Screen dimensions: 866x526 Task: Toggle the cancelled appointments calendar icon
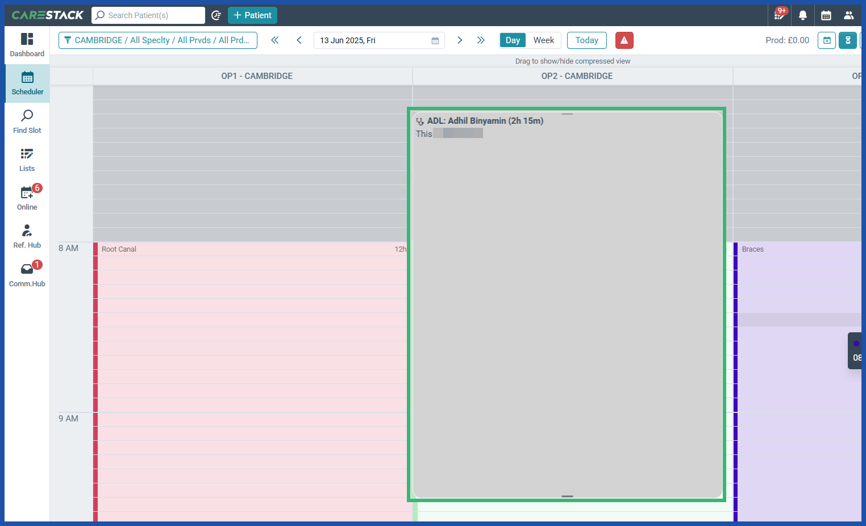click(x=826, y=40)
